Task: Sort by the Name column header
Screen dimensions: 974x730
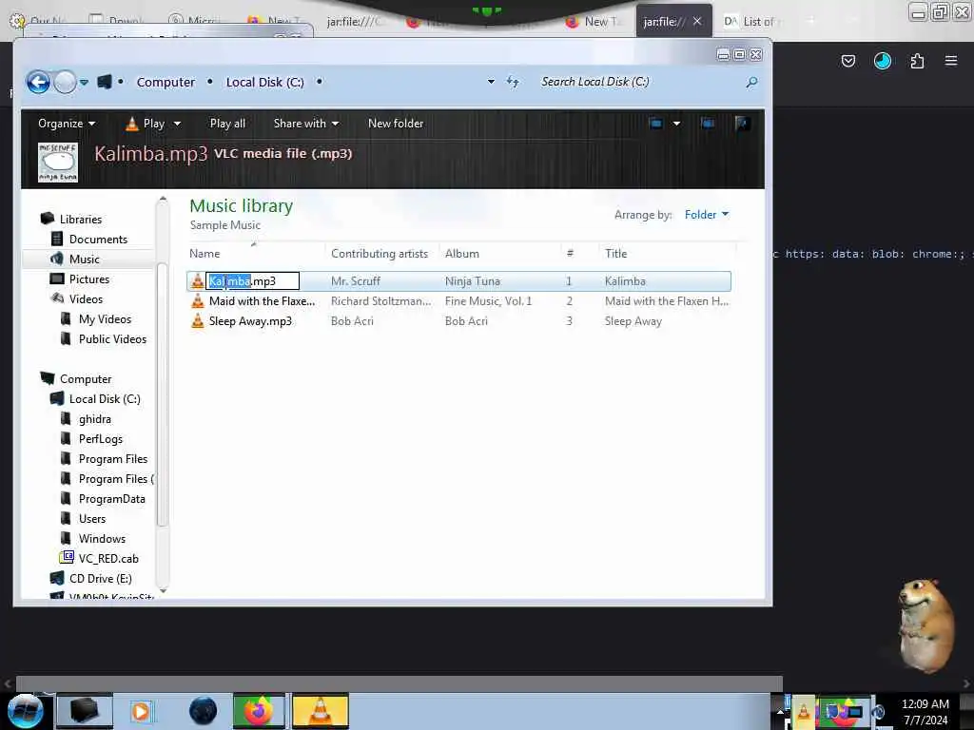Action: click(205, 253)
